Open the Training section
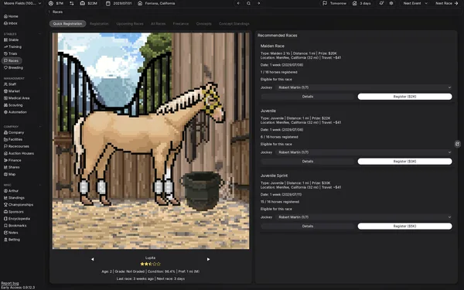464x290 pixels. [12, 46]
